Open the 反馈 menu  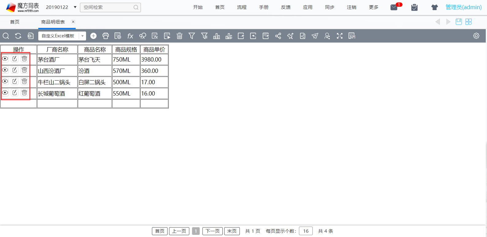pos(286,7)
